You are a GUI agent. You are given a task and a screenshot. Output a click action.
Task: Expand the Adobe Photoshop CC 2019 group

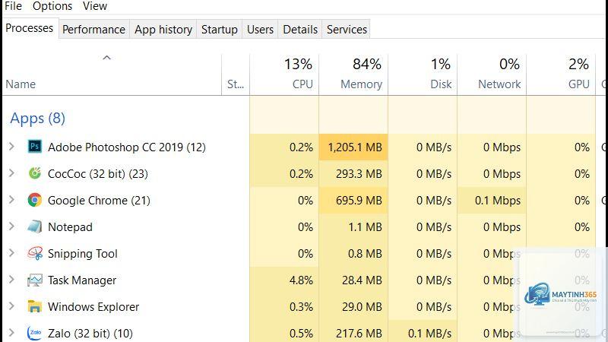click(11, 147)
